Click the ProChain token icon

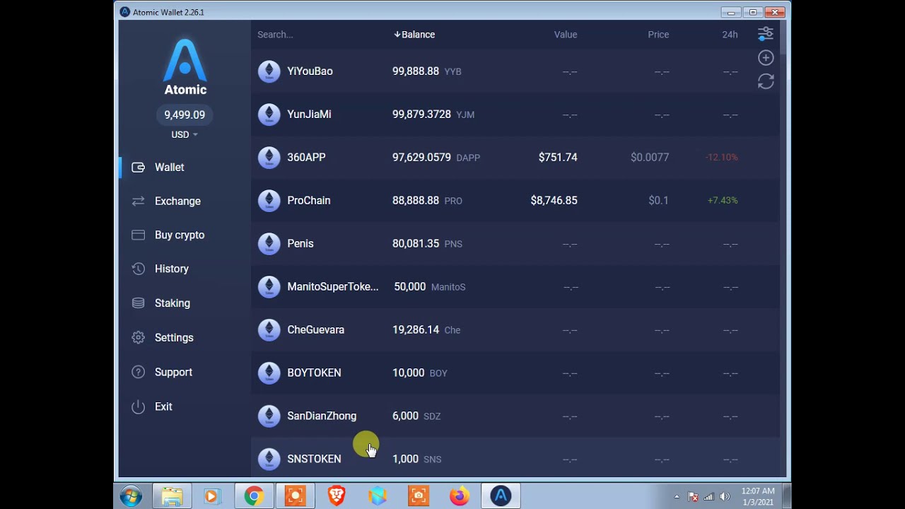[x=269, y=201]
